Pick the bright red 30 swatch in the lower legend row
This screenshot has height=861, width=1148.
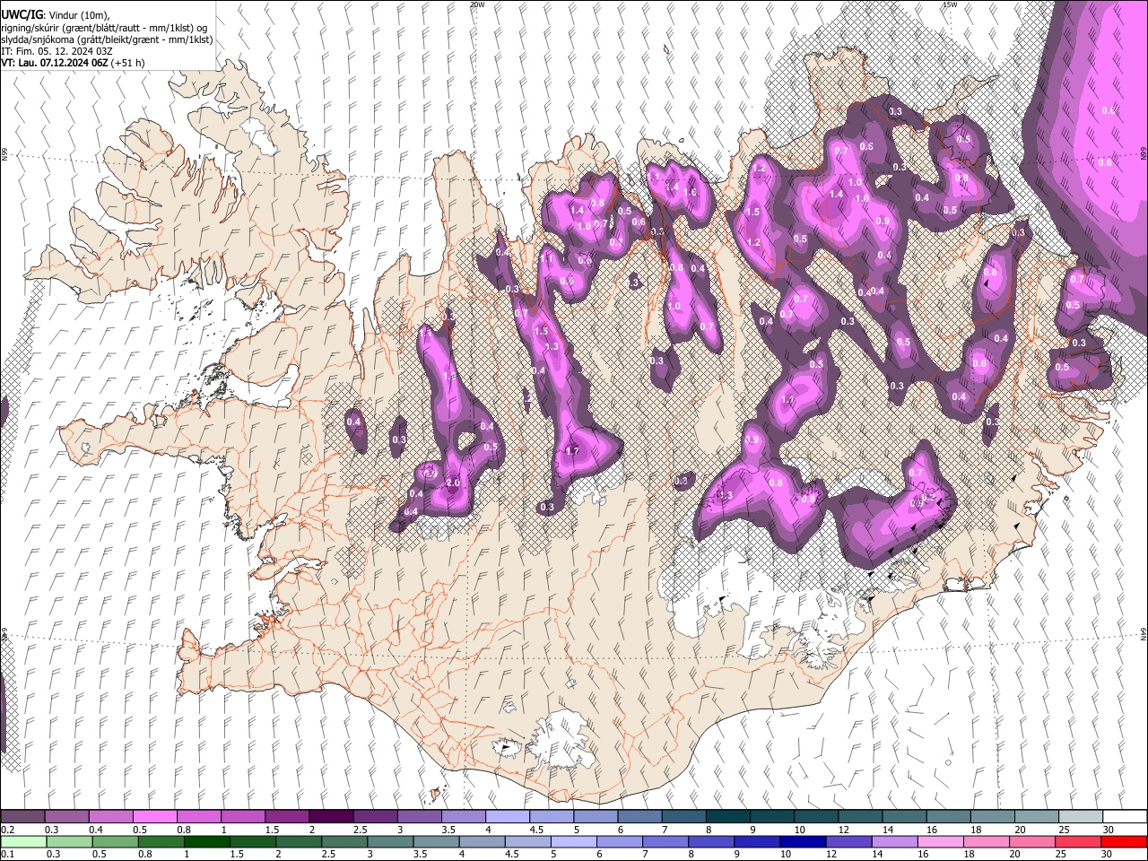[1125, 841]
